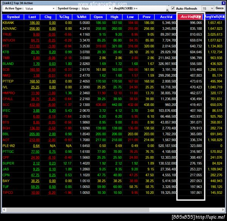Click the highlighted AccVal(KB) column header

190,17
